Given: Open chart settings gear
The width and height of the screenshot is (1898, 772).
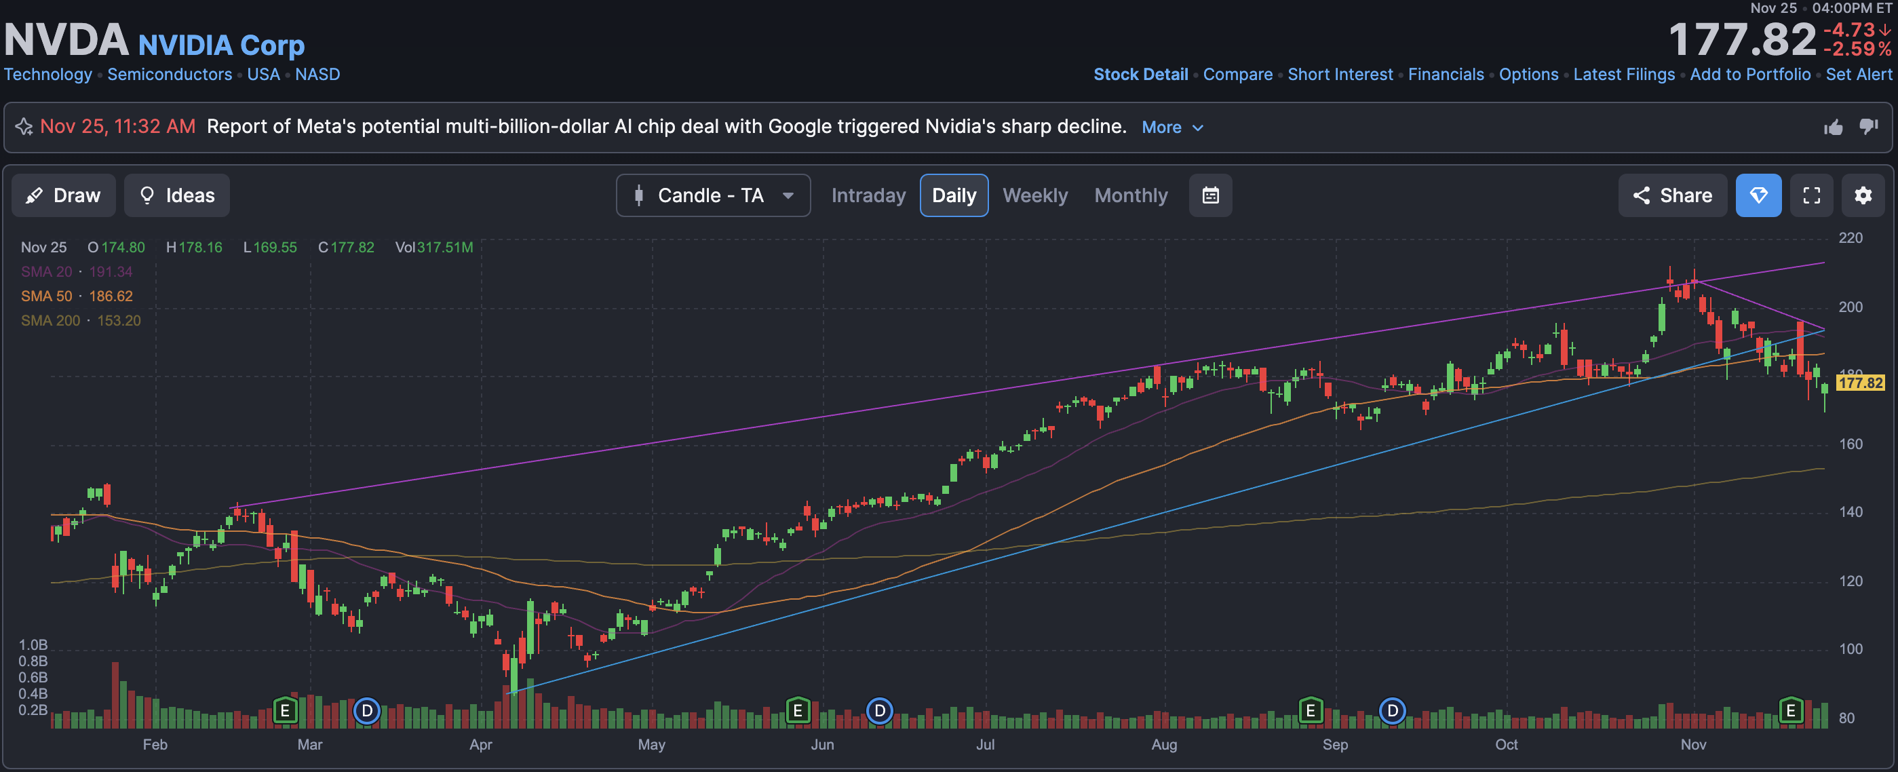Looking at the screenshot, I should pyautogui.click(x=1863, y=195).
